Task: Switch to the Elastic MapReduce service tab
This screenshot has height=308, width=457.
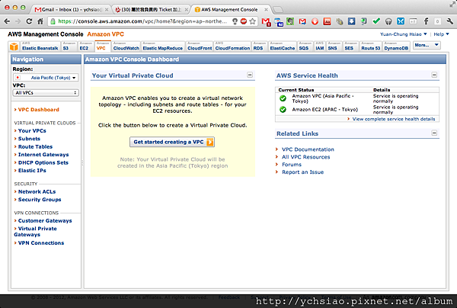Action: coord(163,47)
